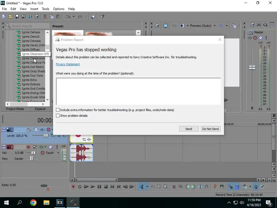Viewport: 277px width, 208px height.
Task: Select the Selection Edit tool
Action: (159, 187)
